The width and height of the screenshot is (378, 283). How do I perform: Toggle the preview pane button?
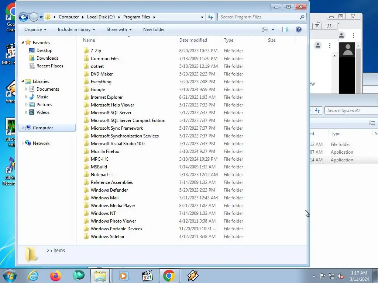(285, 29)
